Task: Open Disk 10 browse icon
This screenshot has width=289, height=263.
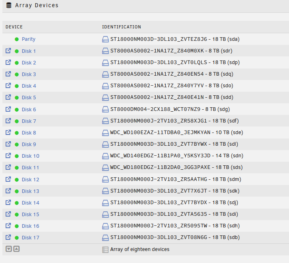Action: tap(8, 156)
